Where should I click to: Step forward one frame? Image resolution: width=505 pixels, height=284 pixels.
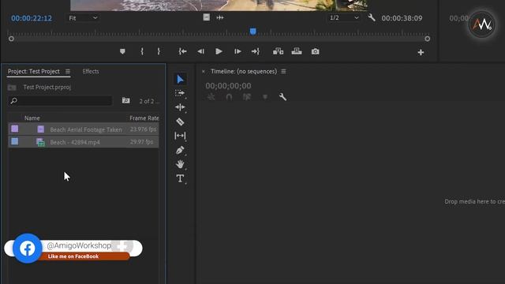click(x=238, y=51)
